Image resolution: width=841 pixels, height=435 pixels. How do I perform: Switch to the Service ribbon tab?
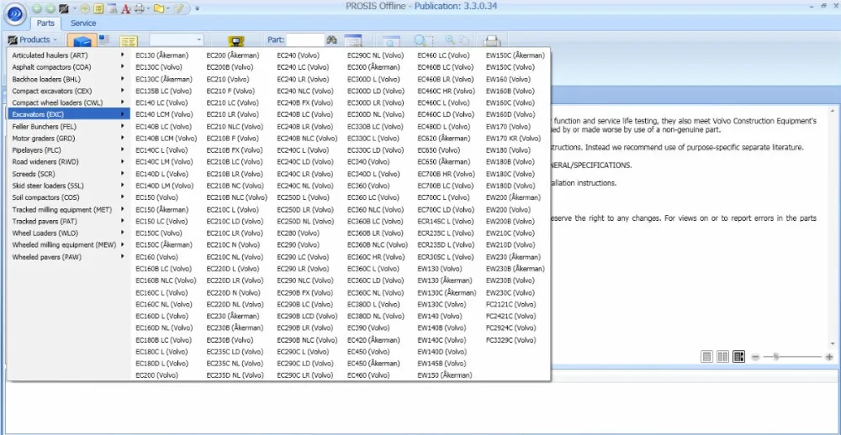(83, 23)
